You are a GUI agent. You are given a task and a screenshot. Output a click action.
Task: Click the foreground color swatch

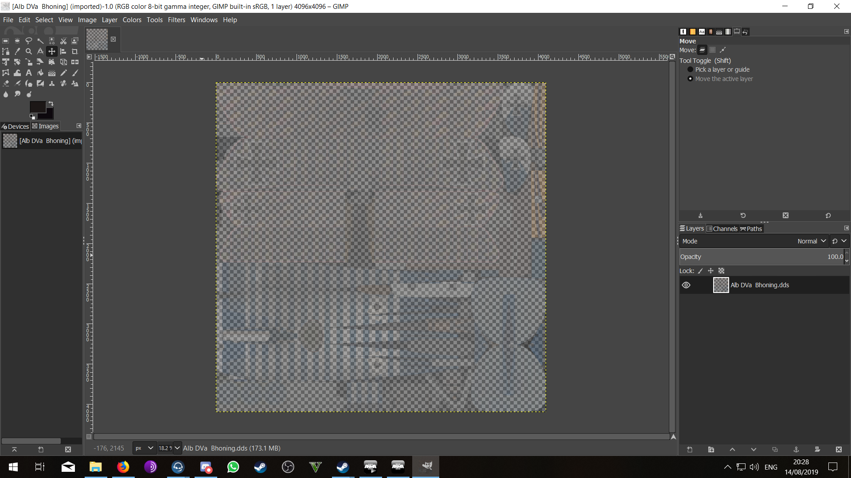pyautogui.click(x=37, y=107)
